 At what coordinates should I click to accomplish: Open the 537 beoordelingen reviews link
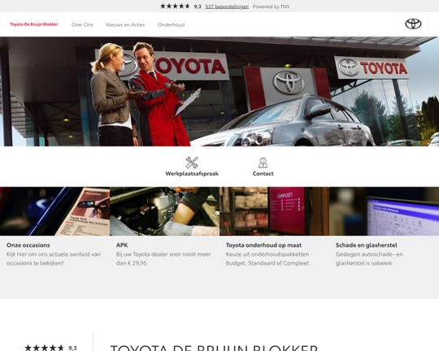227,6
